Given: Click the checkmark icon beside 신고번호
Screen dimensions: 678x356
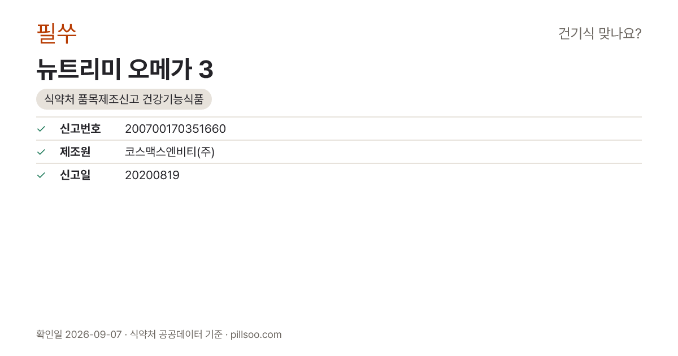Looking at the screenshot, I should pyautogui.click(x=41, y=129).
